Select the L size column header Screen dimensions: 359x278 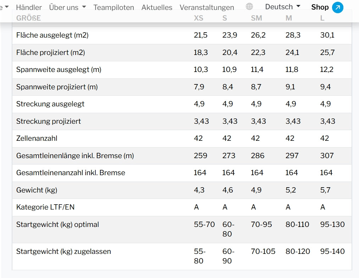click(x=322, y=18)
